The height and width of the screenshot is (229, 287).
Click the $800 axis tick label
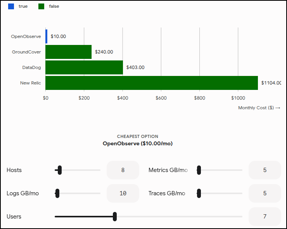199,98
